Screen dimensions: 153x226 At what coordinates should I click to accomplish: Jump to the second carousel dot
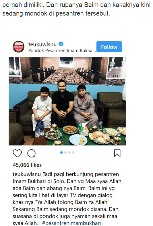[x=65, y=152]
